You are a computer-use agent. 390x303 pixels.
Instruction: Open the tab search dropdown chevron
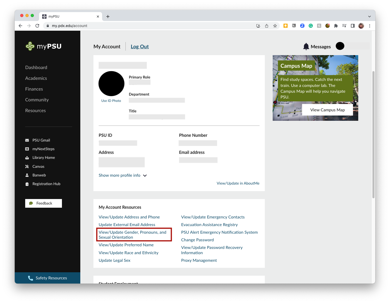pos(370,17)
